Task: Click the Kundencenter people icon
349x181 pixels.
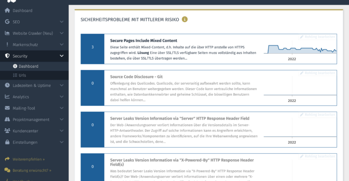Action: tap(7, 130)
